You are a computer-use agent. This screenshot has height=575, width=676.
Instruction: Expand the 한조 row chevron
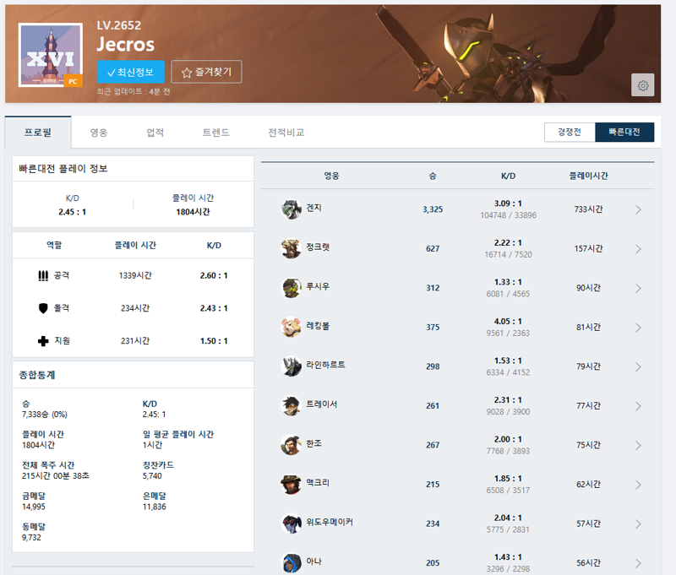coord(638,445)
